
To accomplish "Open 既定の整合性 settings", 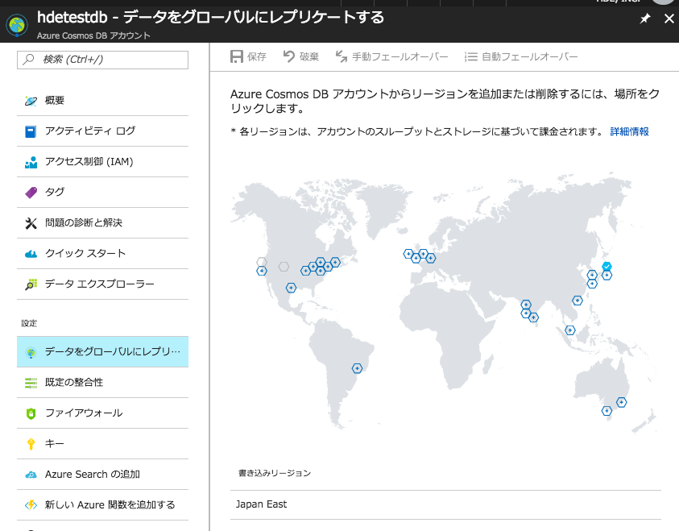I will point(102,383).
